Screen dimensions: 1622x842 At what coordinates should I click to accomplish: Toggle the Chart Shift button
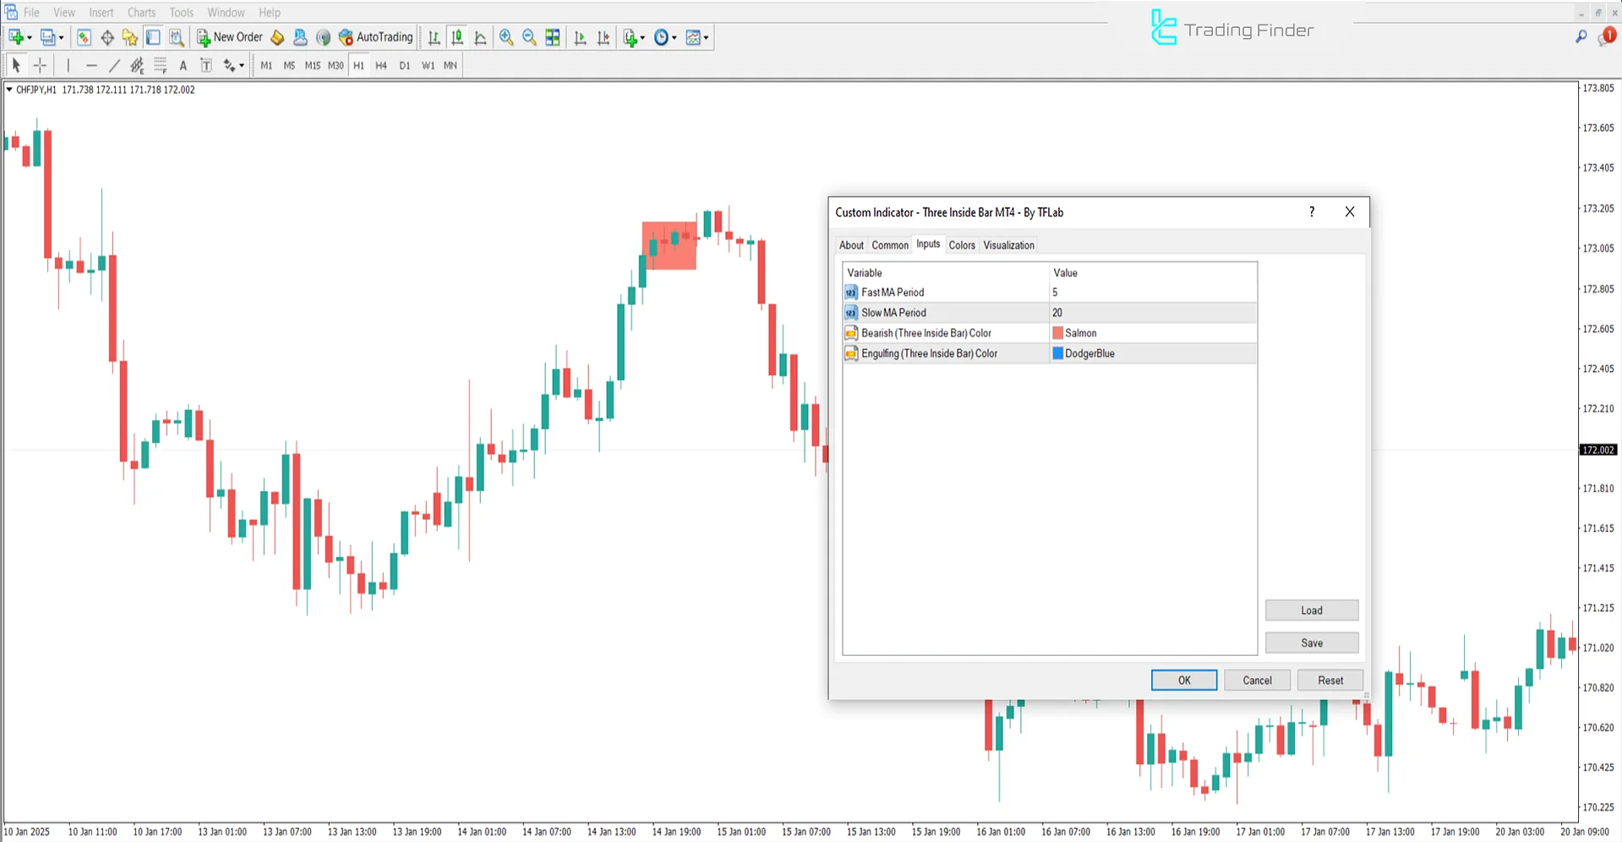(x=603, y=37)
